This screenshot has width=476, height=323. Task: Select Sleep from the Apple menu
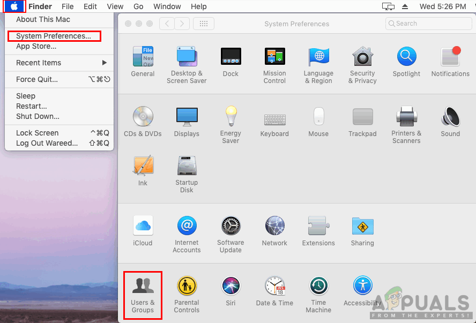(59, 96)
